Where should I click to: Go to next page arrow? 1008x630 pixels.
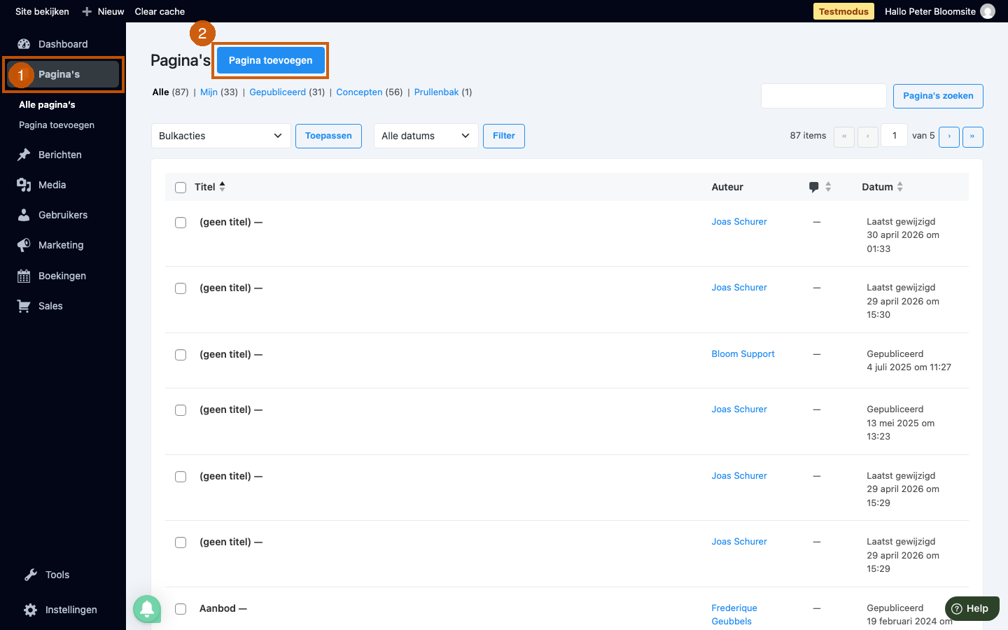coord(949,136)
